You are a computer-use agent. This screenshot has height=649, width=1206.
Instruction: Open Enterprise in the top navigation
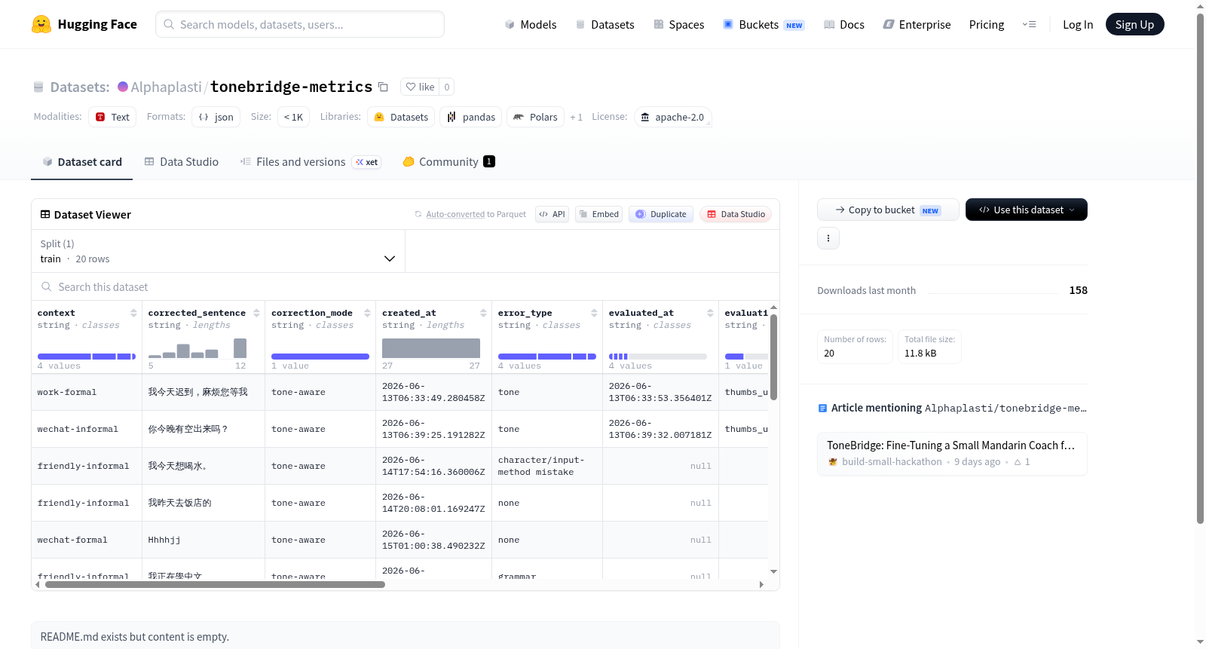click(917, 24)
